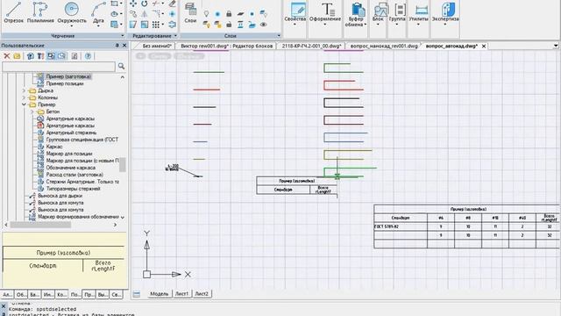Expand the Бетон folder

click(32, 111)
